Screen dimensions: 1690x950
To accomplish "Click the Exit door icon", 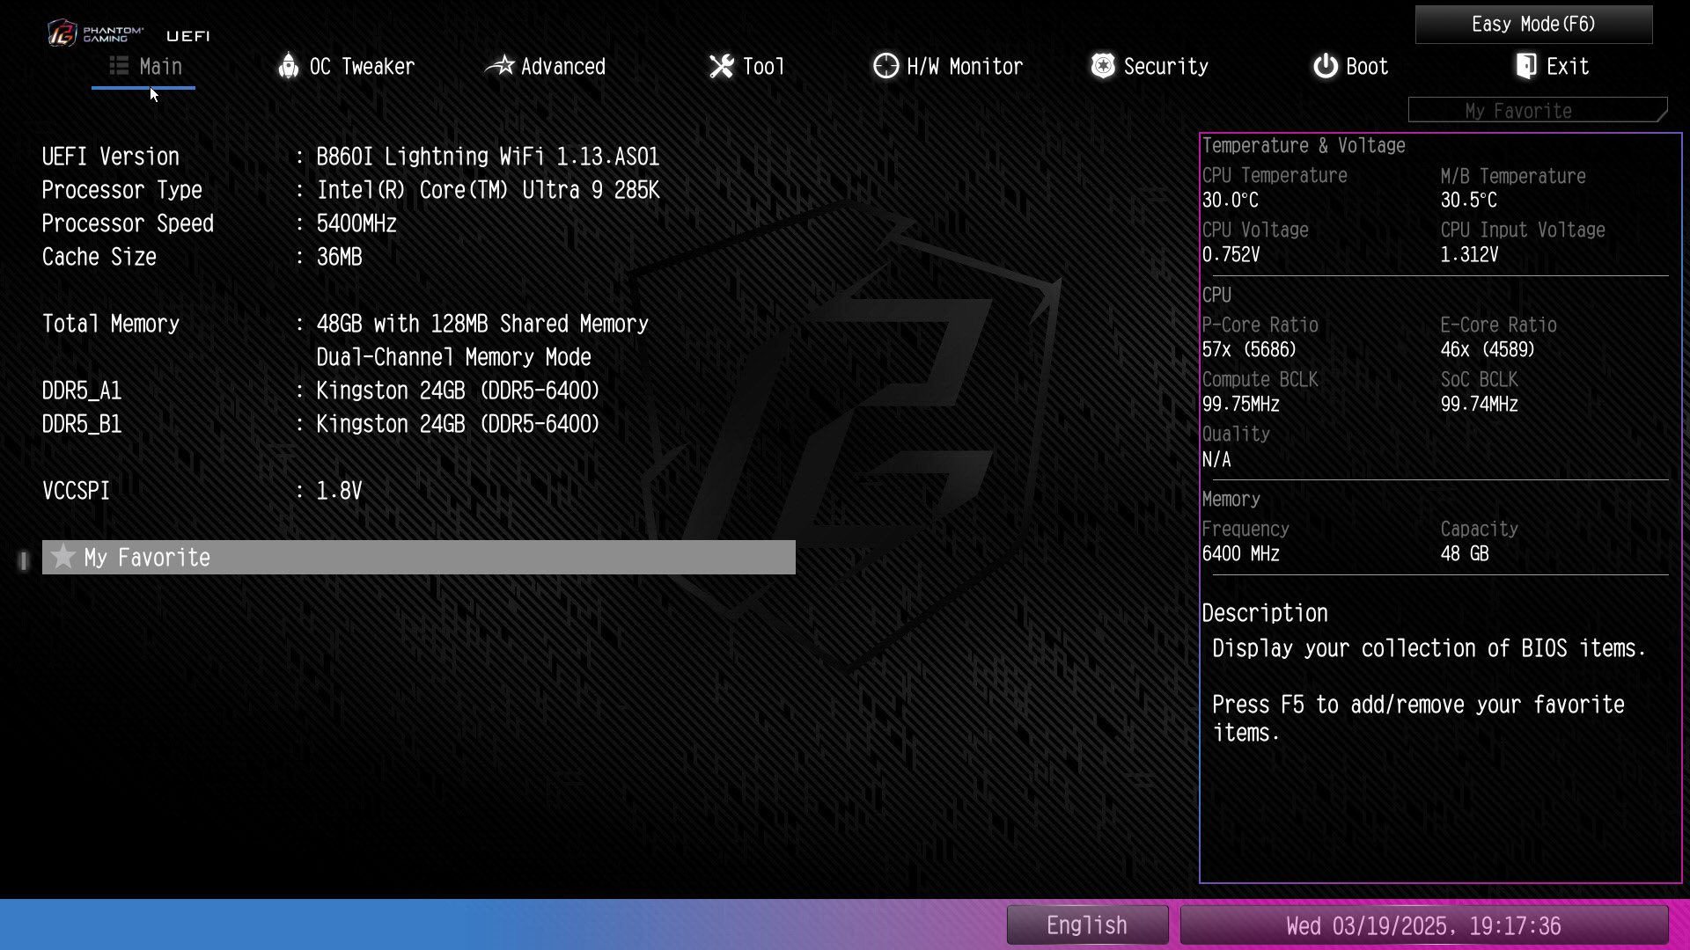I will 1525,66.
